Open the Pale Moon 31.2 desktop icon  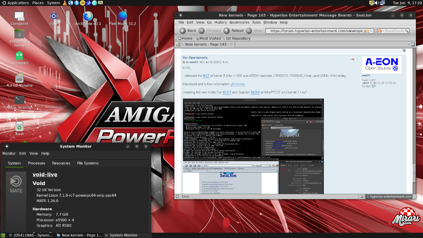[x=122, y=18]
